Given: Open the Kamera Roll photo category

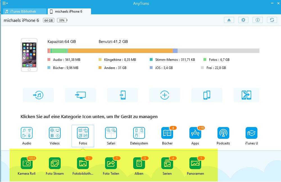Looking at the screenshot, I should pos(26,163).
